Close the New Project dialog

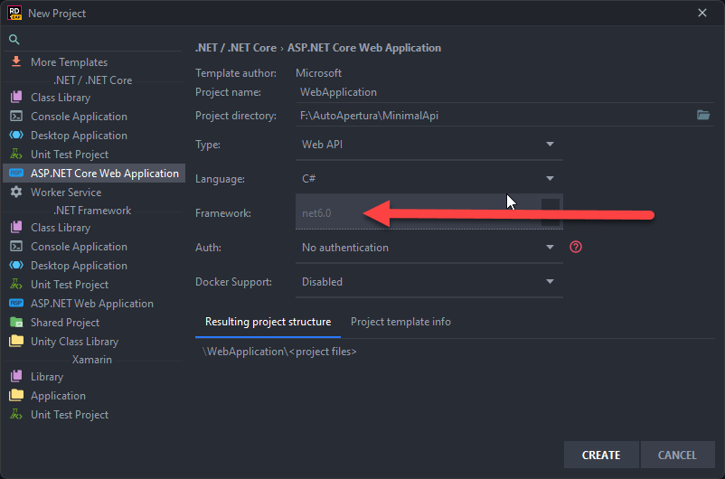pos(701,13)
